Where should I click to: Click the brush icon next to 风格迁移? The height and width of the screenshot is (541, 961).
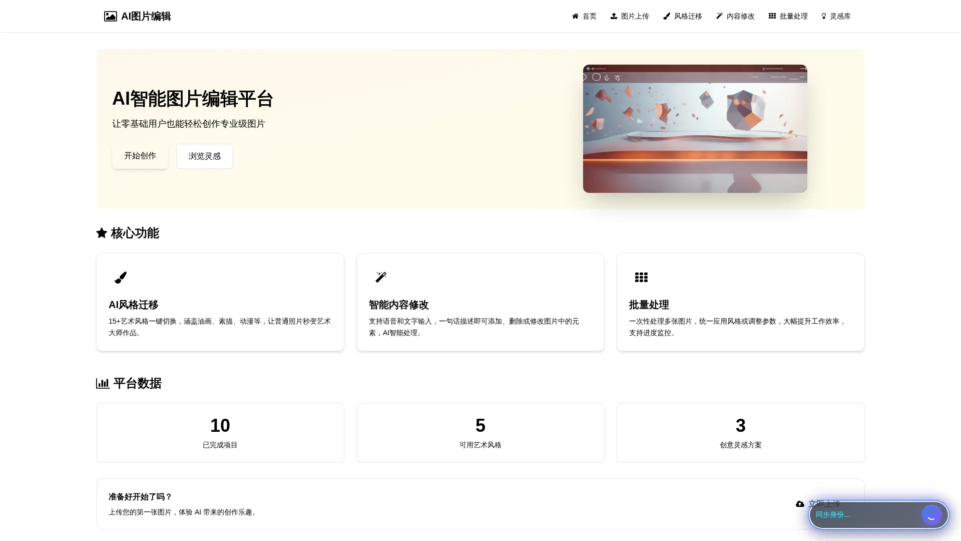[667, 16]
